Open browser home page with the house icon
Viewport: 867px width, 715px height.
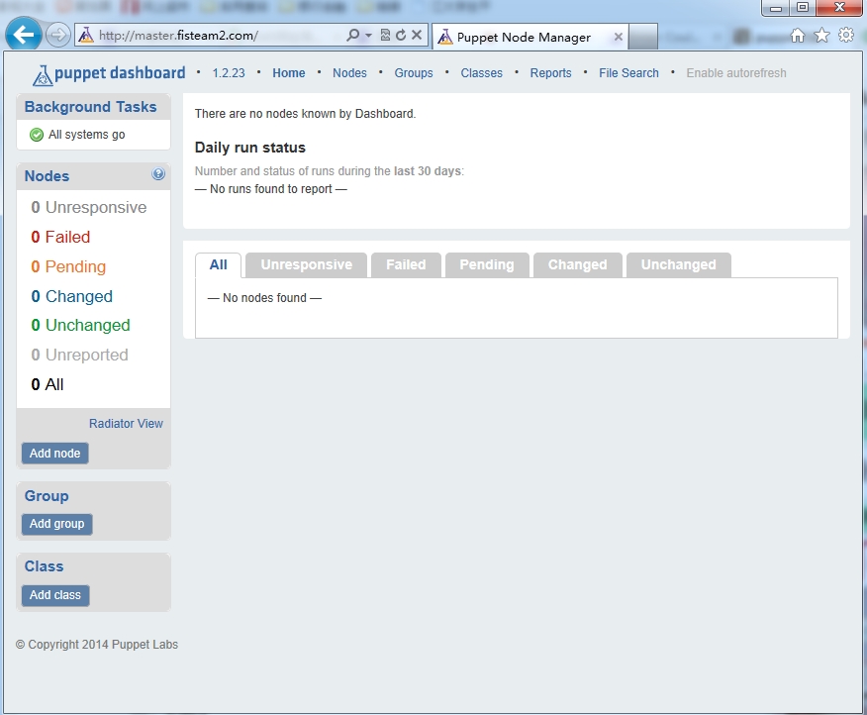pyautogui.click(x=798, y=35)
